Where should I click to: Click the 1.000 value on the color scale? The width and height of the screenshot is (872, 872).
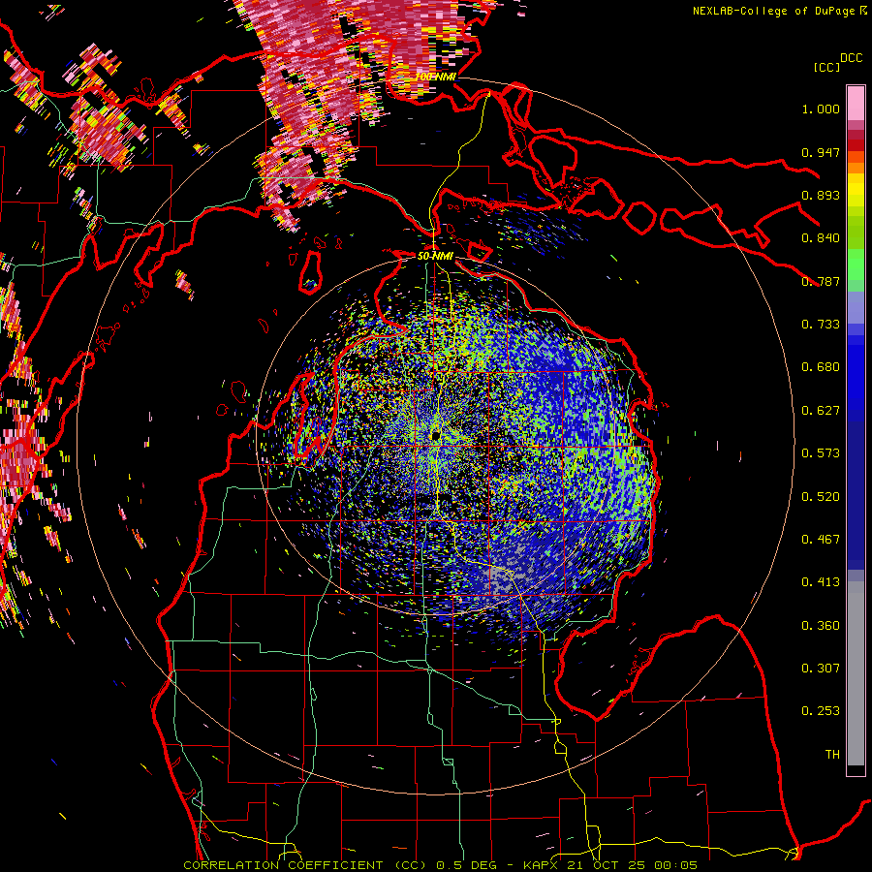[821, 109]
